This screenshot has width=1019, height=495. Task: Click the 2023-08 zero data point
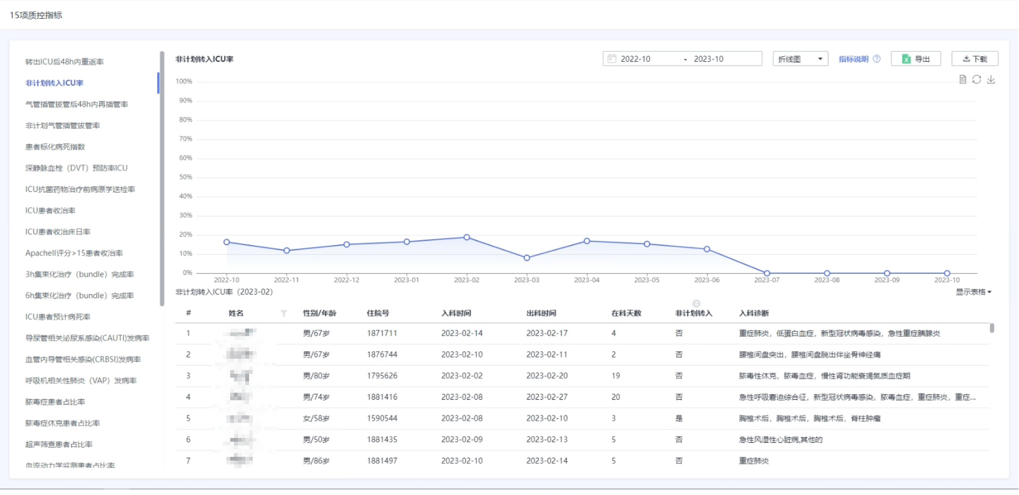pos(827,273)
